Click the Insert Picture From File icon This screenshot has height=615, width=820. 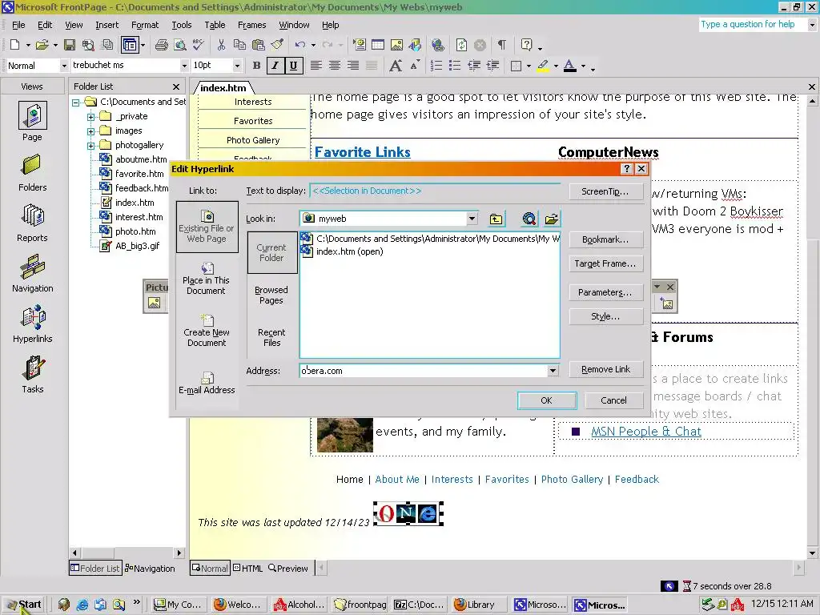(396, 45)
